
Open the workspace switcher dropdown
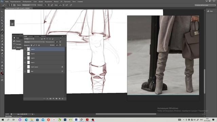(205, 5)
